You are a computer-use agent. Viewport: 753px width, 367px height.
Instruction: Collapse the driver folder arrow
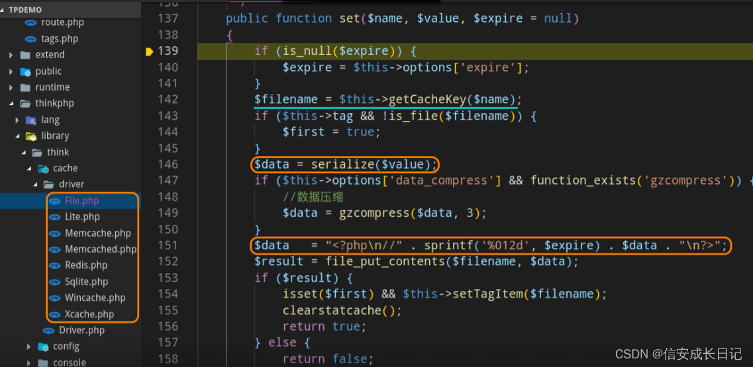click(x=34, y=184)
